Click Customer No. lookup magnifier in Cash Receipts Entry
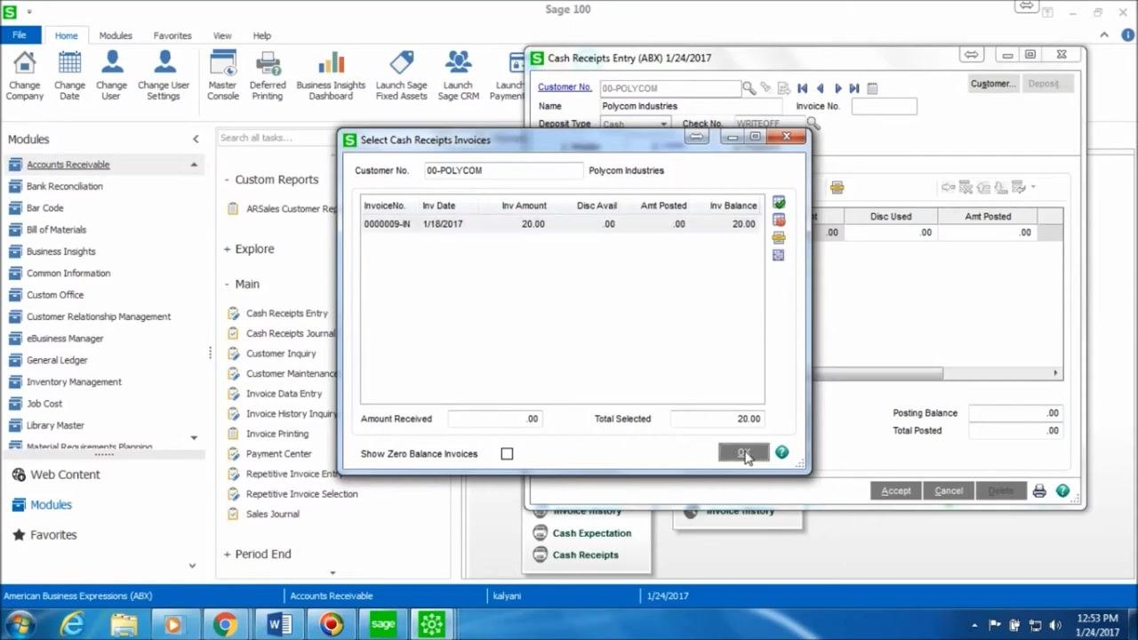The width and height of the screenshot is (1138, 640). (x=749, y=88)
